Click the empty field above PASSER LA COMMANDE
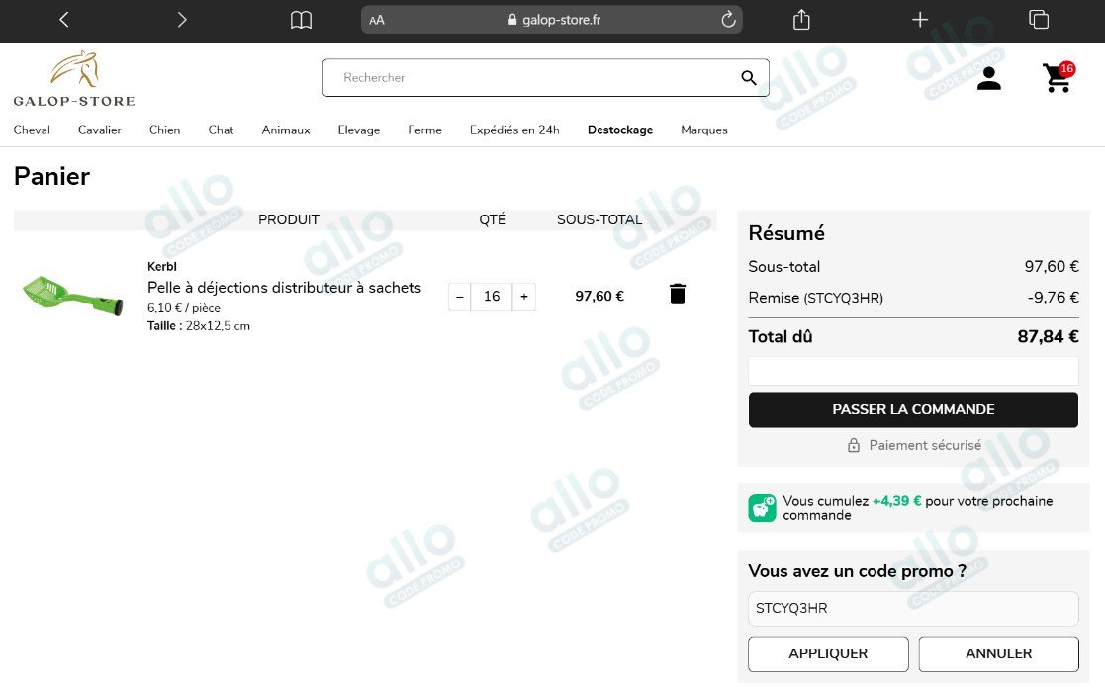The height and width of the screenshot is (692, 1105). 913,371
